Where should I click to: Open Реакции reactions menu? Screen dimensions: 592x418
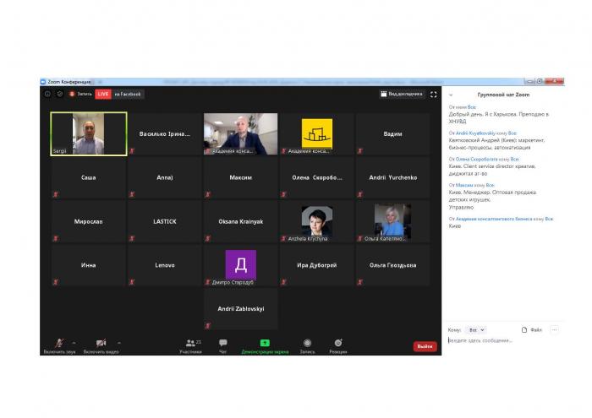337,343
